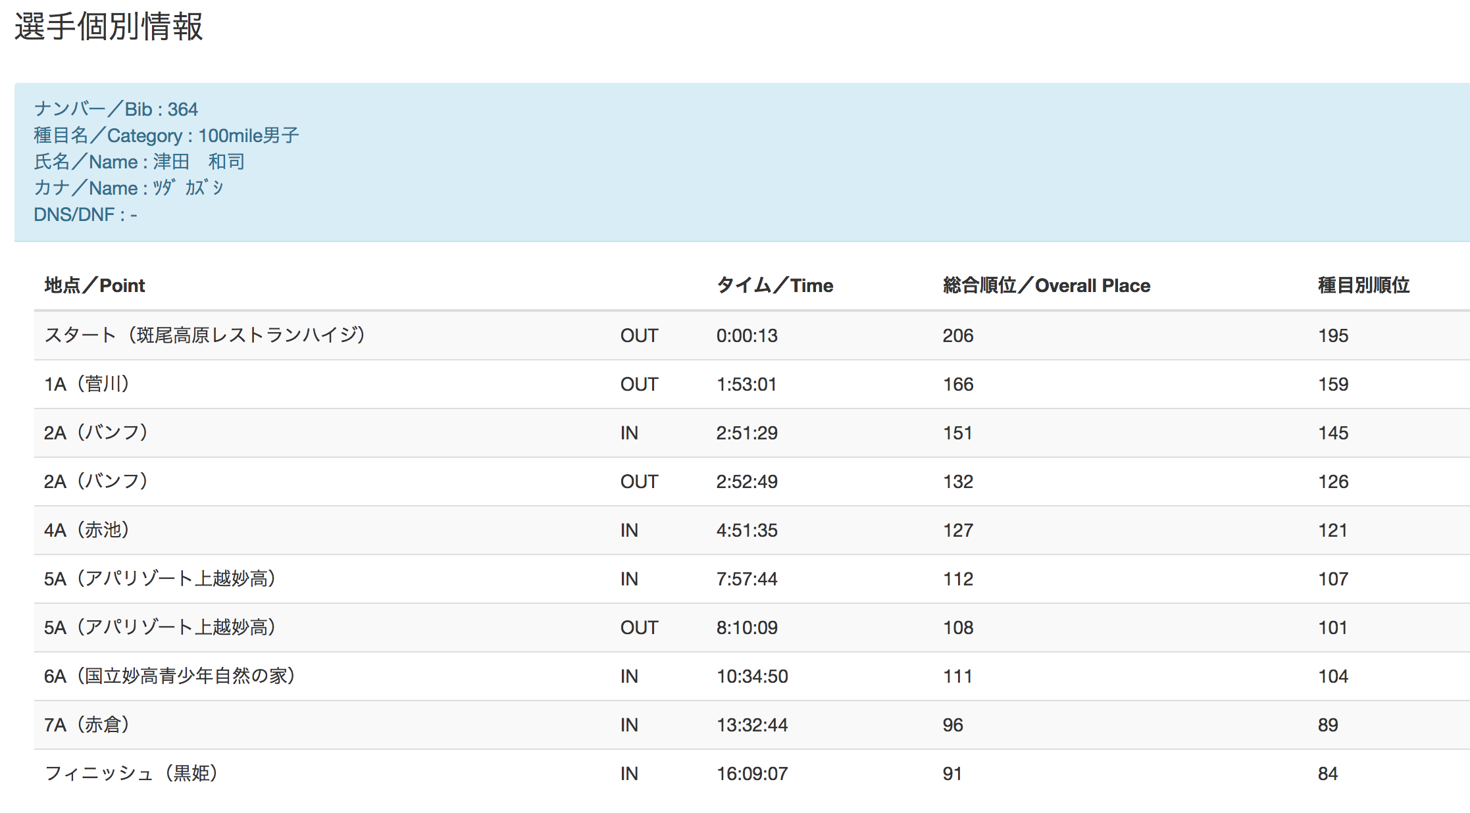The image size is (1470, 813).
Task: Click the 2A バンフ OUT time 2:52:49
Action: point(747,481)
